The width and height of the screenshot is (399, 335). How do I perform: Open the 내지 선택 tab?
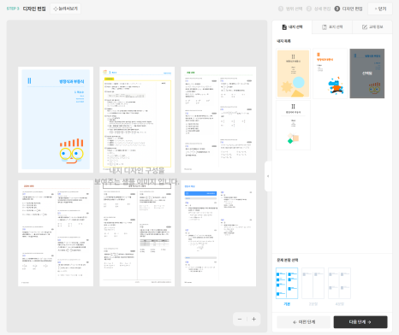[292, 27]
